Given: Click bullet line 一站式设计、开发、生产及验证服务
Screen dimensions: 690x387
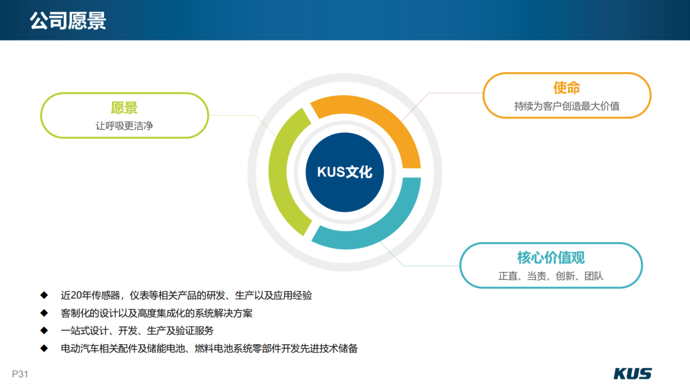Looking at the screenshot, I should point(137,331).
